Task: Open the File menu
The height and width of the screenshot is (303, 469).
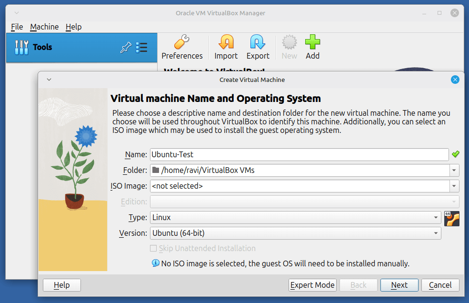Action: [x=17, y=27]
